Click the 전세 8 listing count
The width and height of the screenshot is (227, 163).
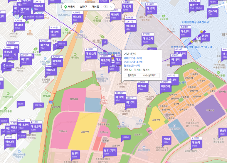(137, 70)
